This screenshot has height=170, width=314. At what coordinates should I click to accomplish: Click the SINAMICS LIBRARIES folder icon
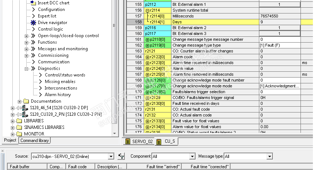19,127
